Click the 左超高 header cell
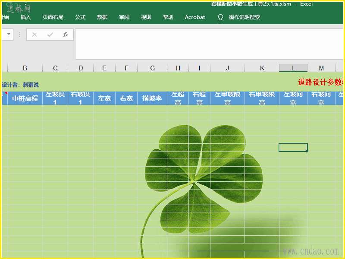Image resolution: width=345 pixels, height=259 pixels. pos(178,98)
